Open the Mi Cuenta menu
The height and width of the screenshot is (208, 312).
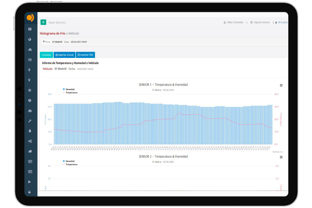282,22
